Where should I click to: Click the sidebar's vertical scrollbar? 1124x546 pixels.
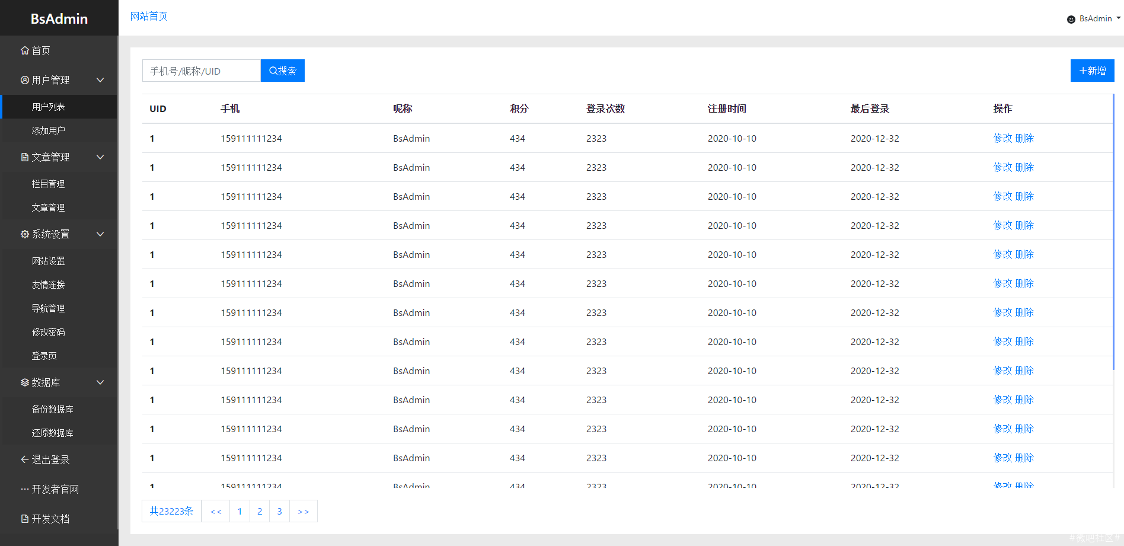coord(117,282)
